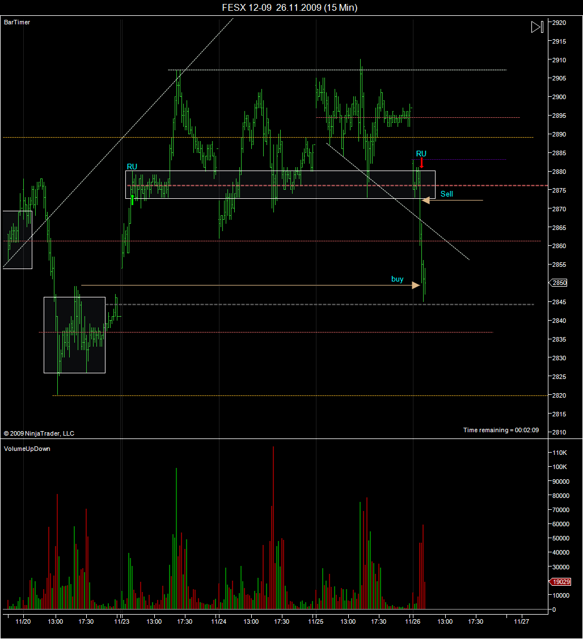Click the 11/27 date axis label
583x639 pixels.
(x=521, y=621)
